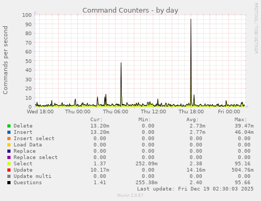Image resolution: width=261 pixels, height=201 pixels.
Task: Click the lime Select legend swatch
Action: (9, 164)
